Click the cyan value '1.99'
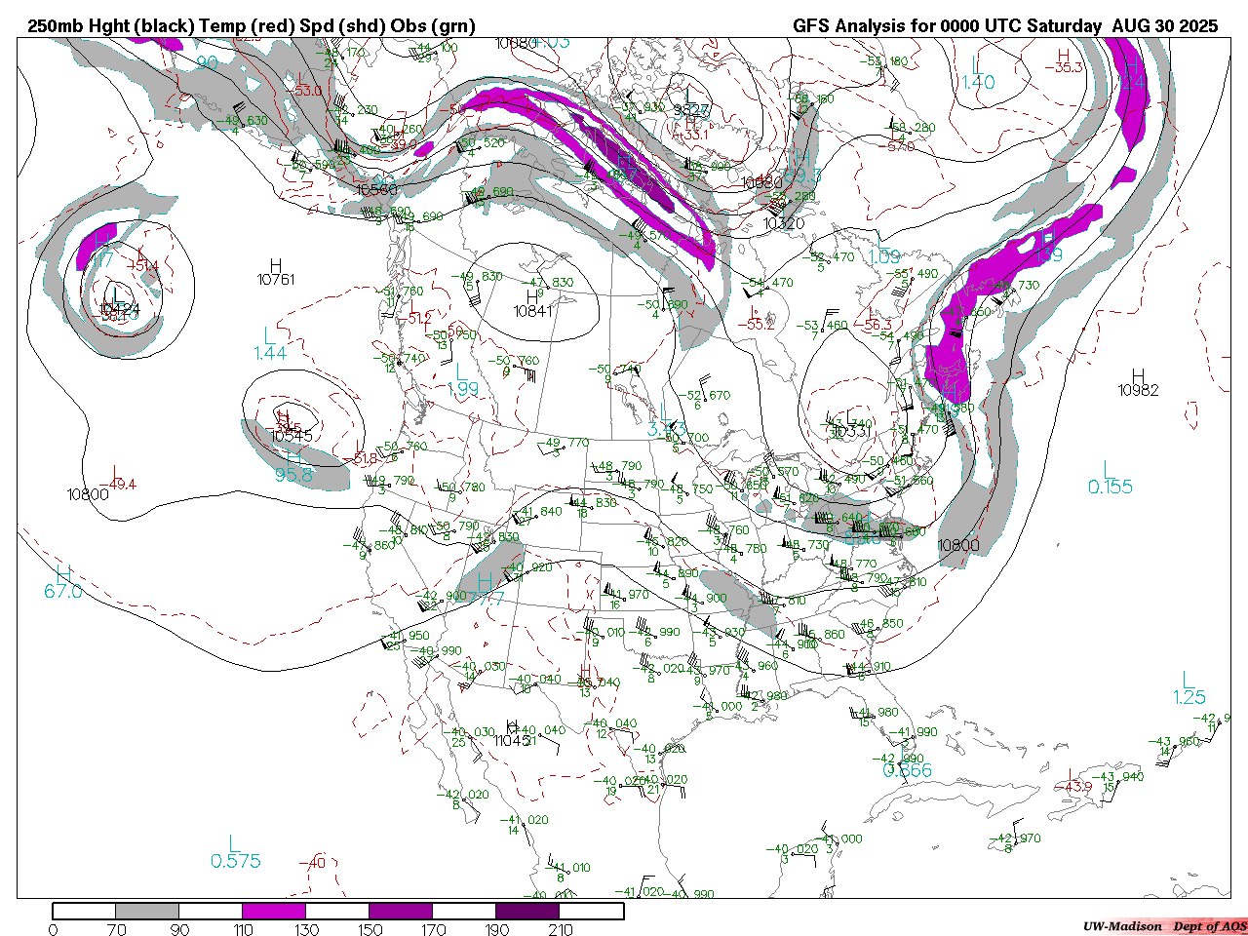 pos(462,388)
